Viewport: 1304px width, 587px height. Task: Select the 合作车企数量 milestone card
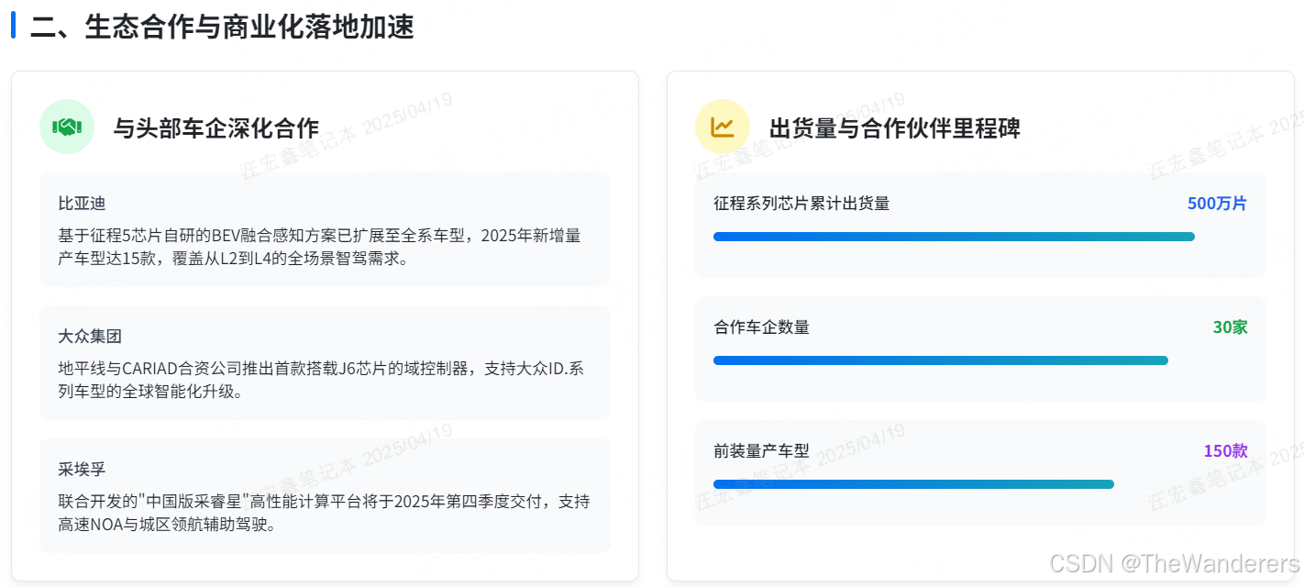[981, 349]
